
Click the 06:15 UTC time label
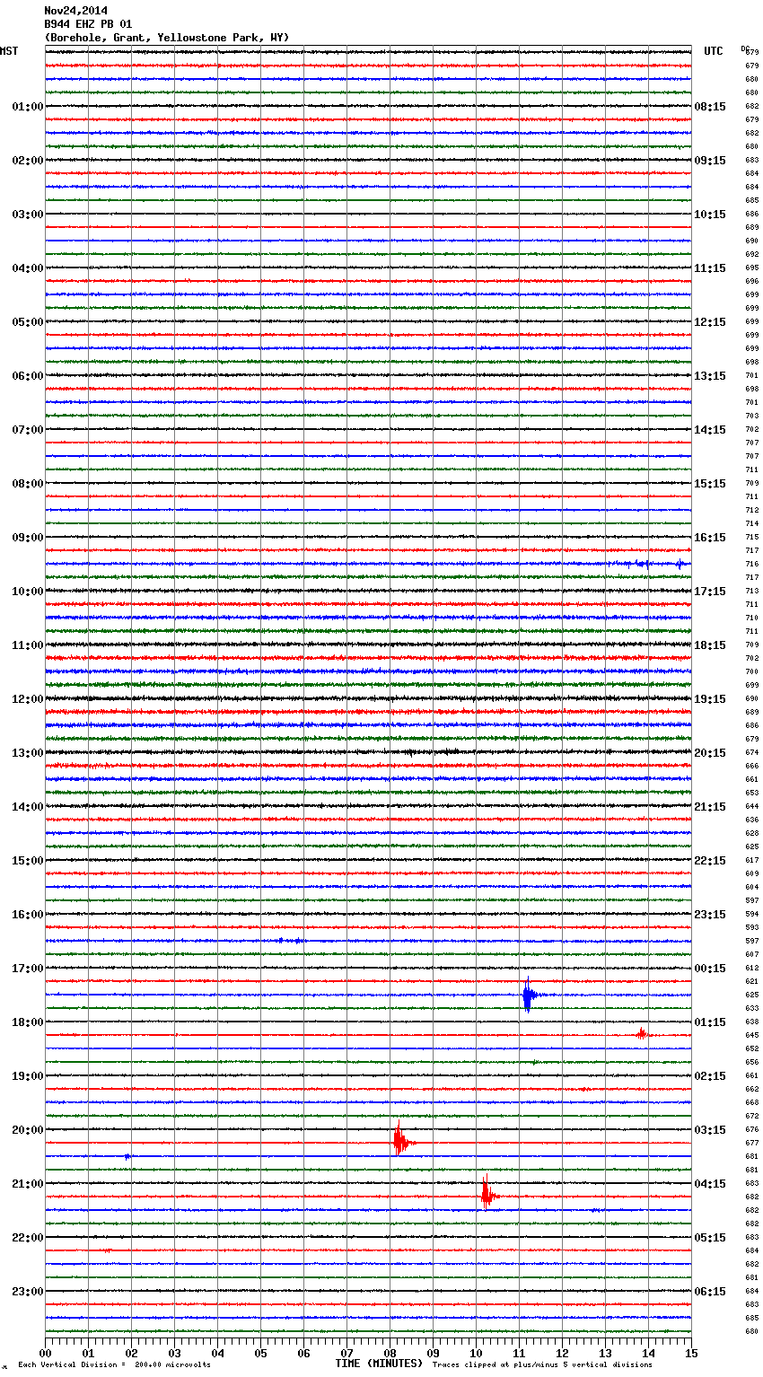pos(710,1292)
